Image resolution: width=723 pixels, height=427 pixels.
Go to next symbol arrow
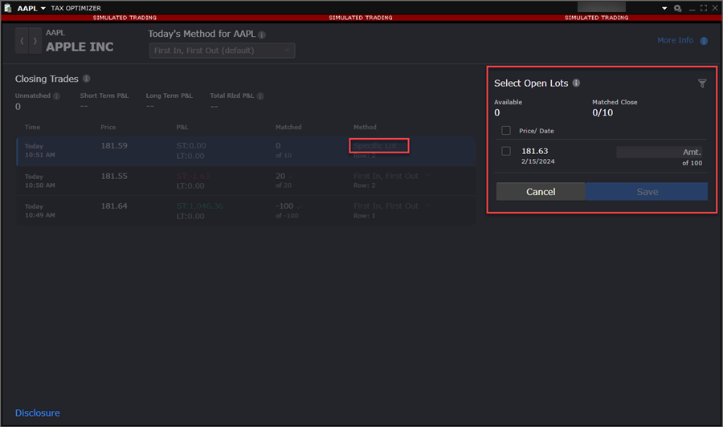(x=35, y=41)
